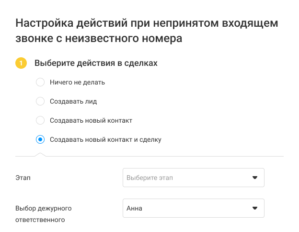Click the "Выбор дежурного ответственного" label

[x=44, y=214]
